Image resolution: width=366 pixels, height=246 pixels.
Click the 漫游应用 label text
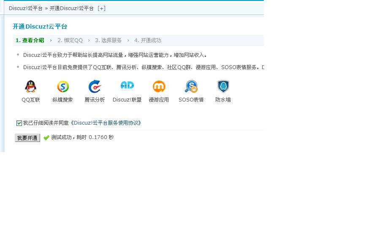[x=159, y=100]
